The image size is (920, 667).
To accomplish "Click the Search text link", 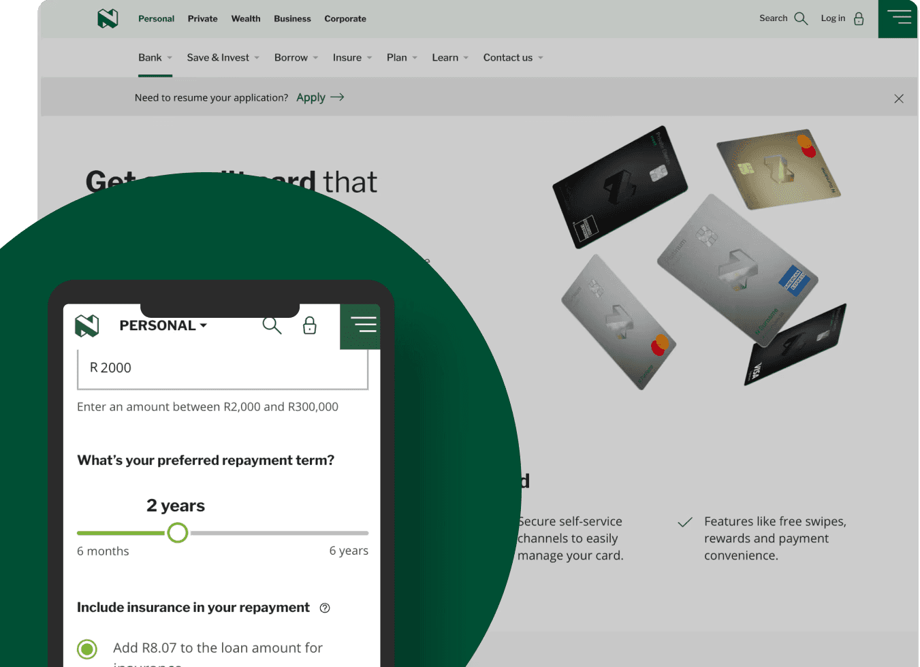I will [774, 18].
